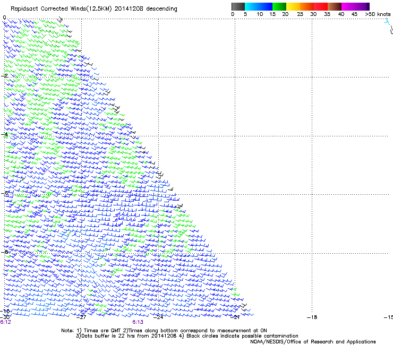393x345 pixels.
Task: Click the '20' legend scale label
Action: pos(285,14)
